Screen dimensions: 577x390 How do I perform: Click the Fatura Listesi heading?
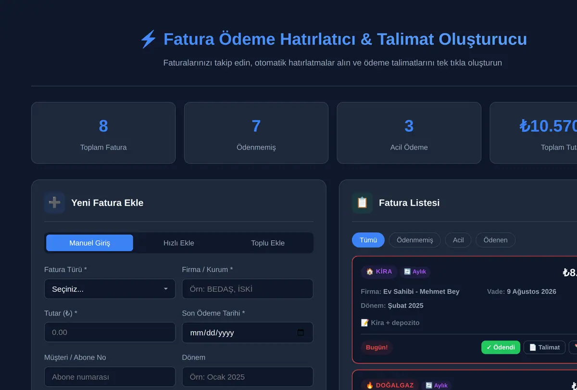pyautogui.click(x=409, y=203)
